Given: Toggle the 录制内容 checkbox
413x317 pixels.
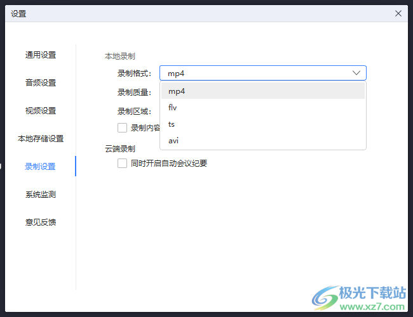Looking at the screenshot, I should coord(122,127).
